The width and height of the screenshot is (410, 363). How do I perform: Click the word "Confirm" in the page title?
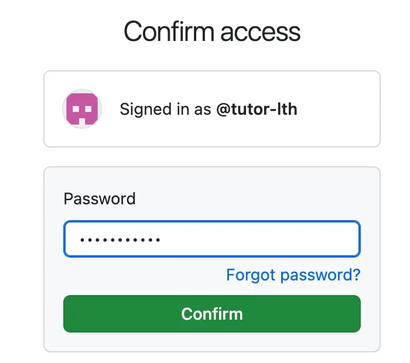point(167,32)
